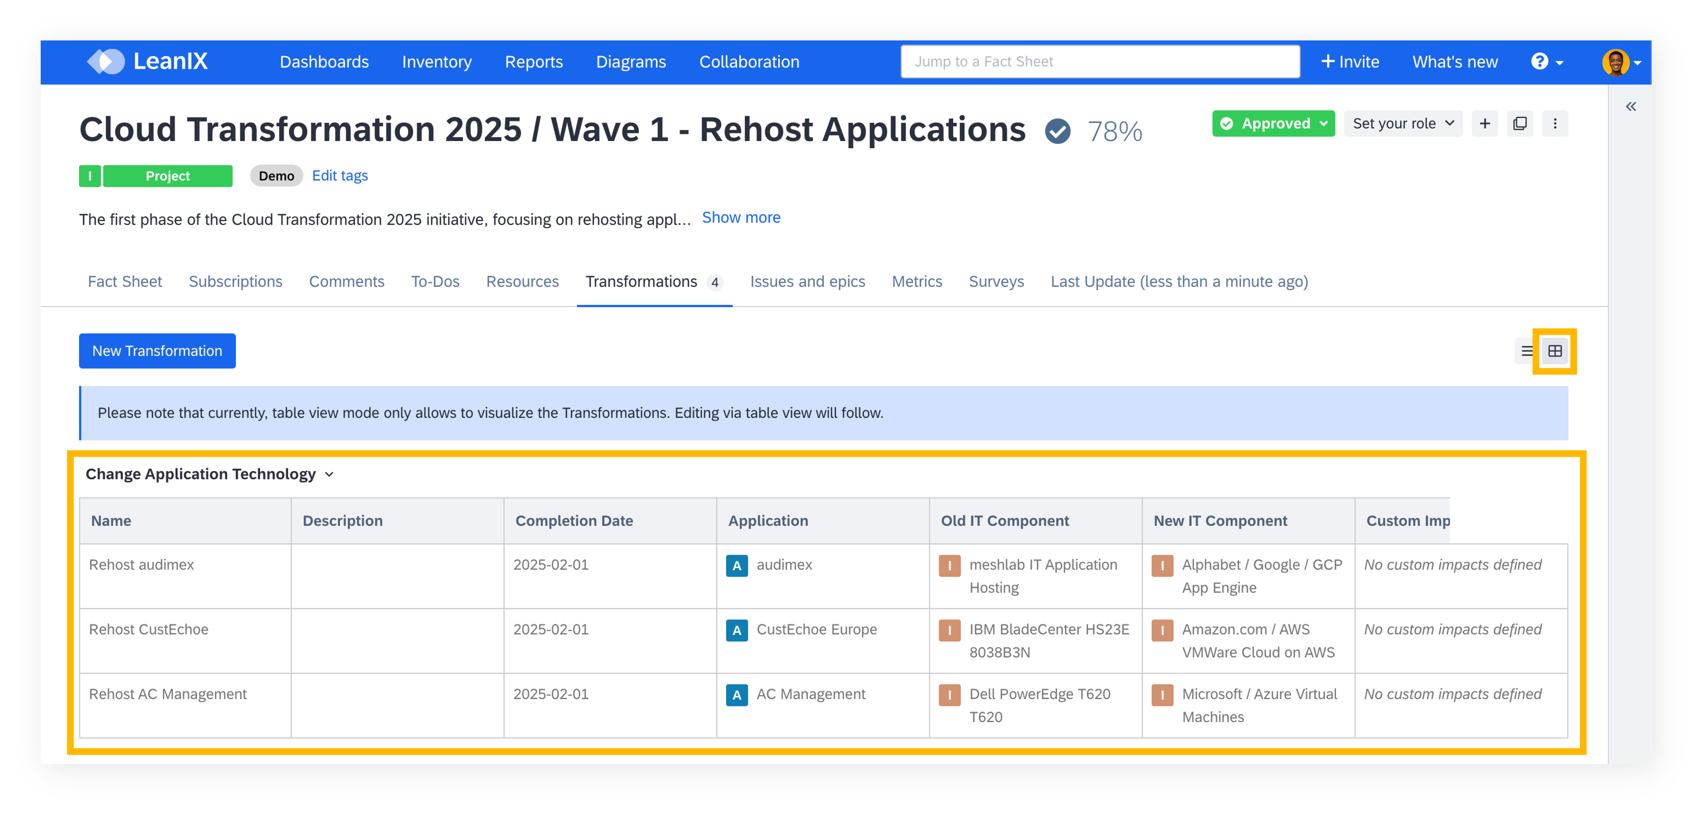Open the Dashboards menu

pyautogui.click(x=324, y=62)
